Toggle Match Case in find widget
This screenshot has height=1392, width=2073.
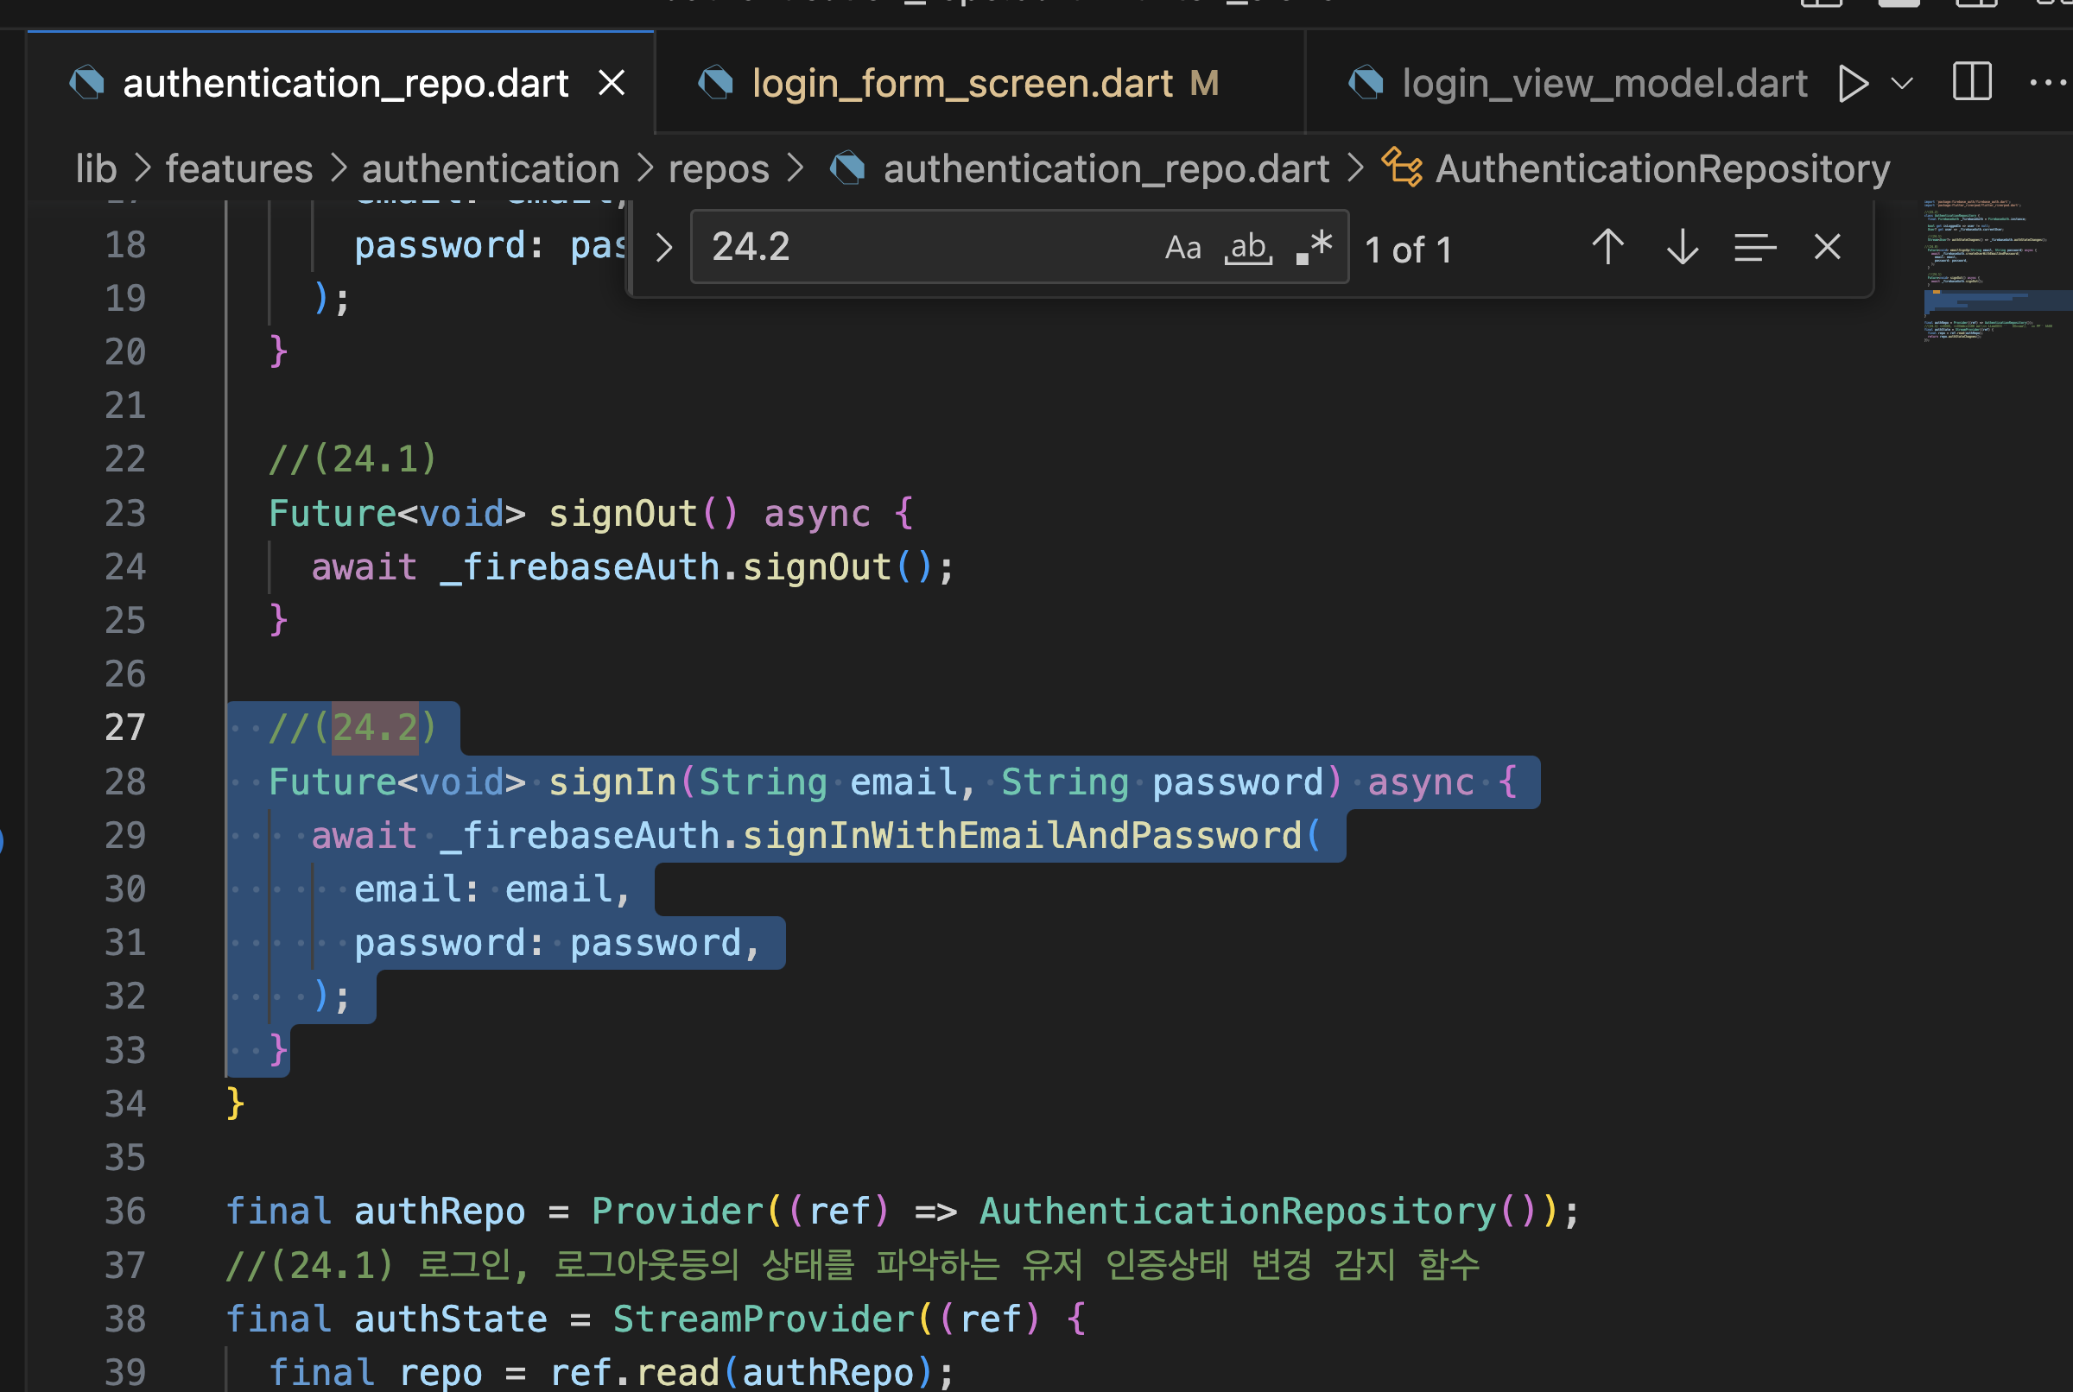point(1182,248)
